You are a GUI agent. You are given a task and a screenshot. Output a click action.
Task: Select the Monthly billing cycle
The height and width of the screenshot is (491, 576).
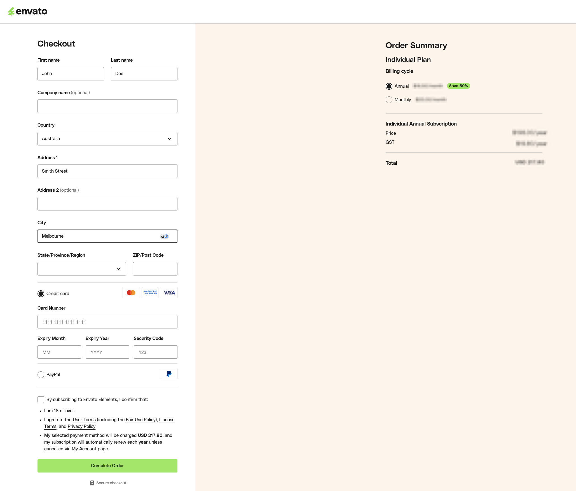tap(389, 100)
